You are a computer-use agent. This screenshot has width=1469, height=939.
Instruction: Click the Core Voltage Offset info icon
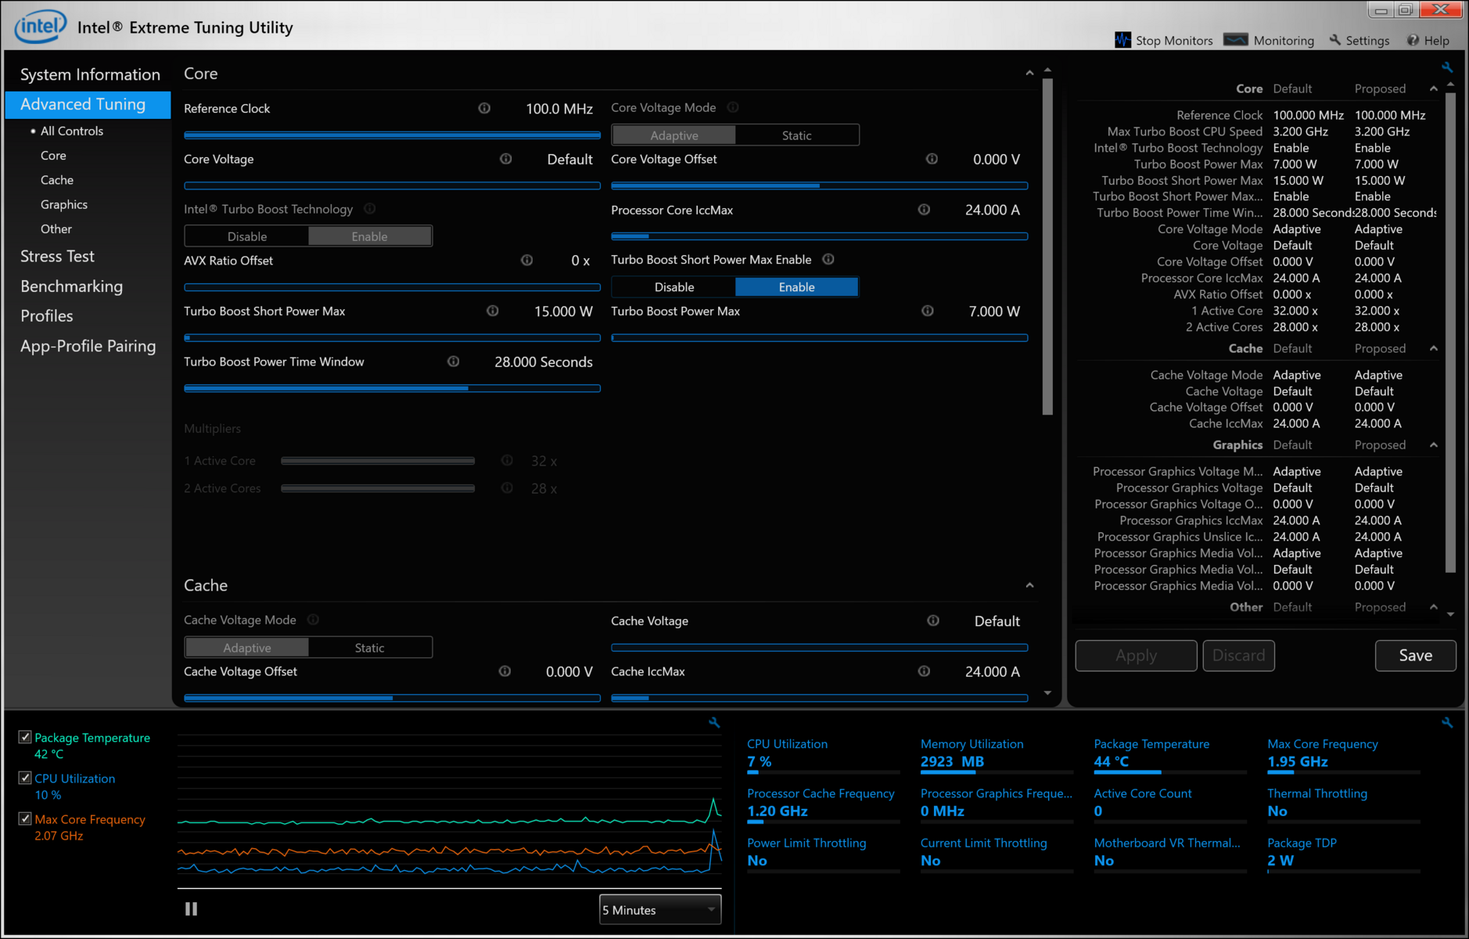[x=932, y=159]
